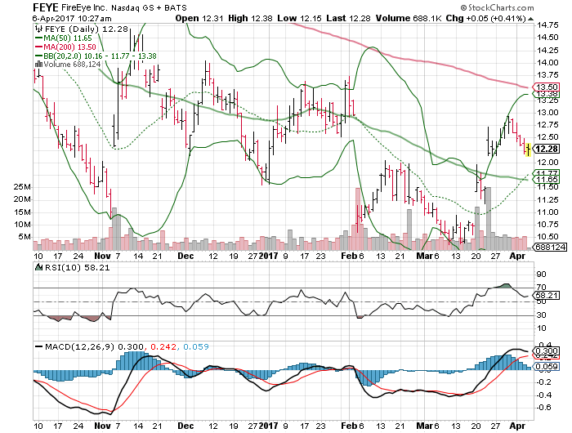Click the Nasdaq GS + BATS exchange label
This screenshot has height=433, width=572.
click(x=149, y=7)
